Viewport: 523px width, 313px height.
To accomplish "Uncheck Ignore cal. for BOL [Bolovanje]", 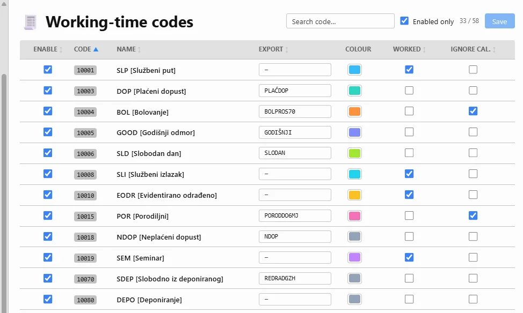I will 473,111.
